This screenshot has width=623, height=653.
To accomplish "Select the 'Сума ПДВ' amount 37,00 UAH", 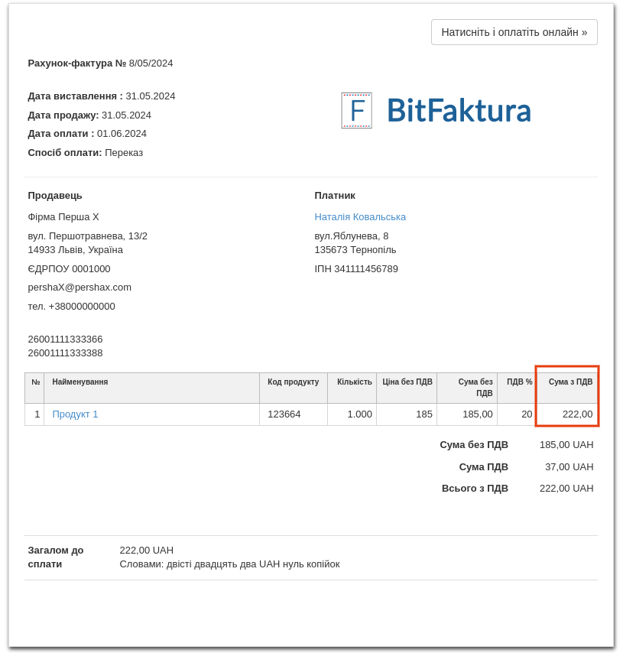I will (569, 467).
